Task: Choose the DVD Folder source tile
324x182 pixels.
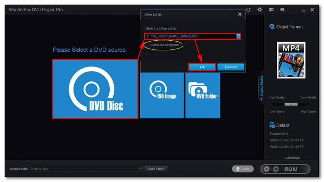Action: 203,96
